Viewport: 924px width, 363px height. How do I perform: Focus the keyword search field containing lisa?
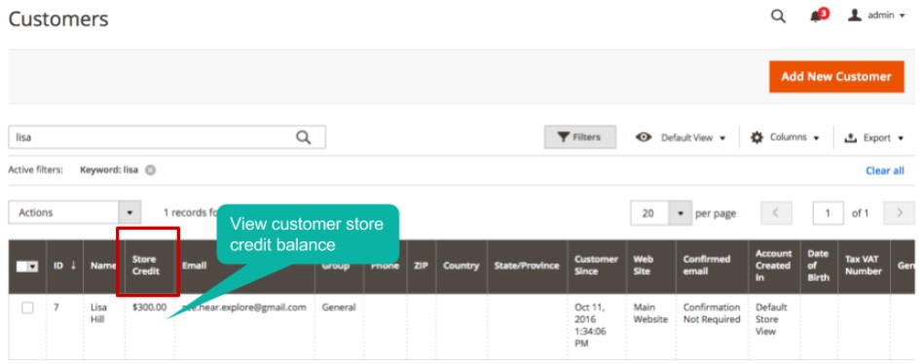pyautogui.click(x=166, y=137)
